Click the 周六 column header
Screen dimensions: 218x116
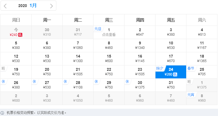tap(202, 20)
